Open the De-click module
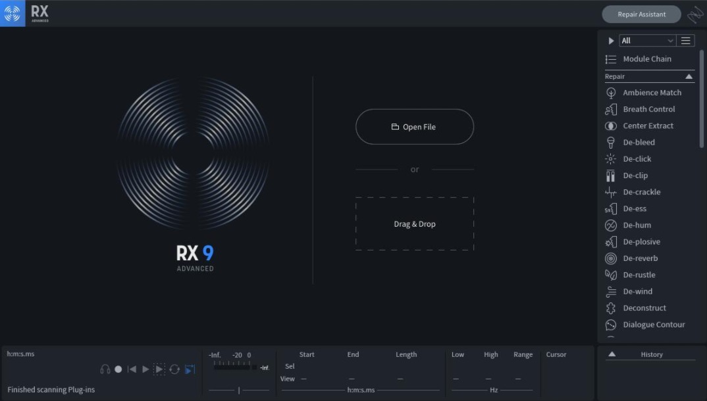This screenshot has height=401, width=707. pyautogui.click(x=637, y=159)
